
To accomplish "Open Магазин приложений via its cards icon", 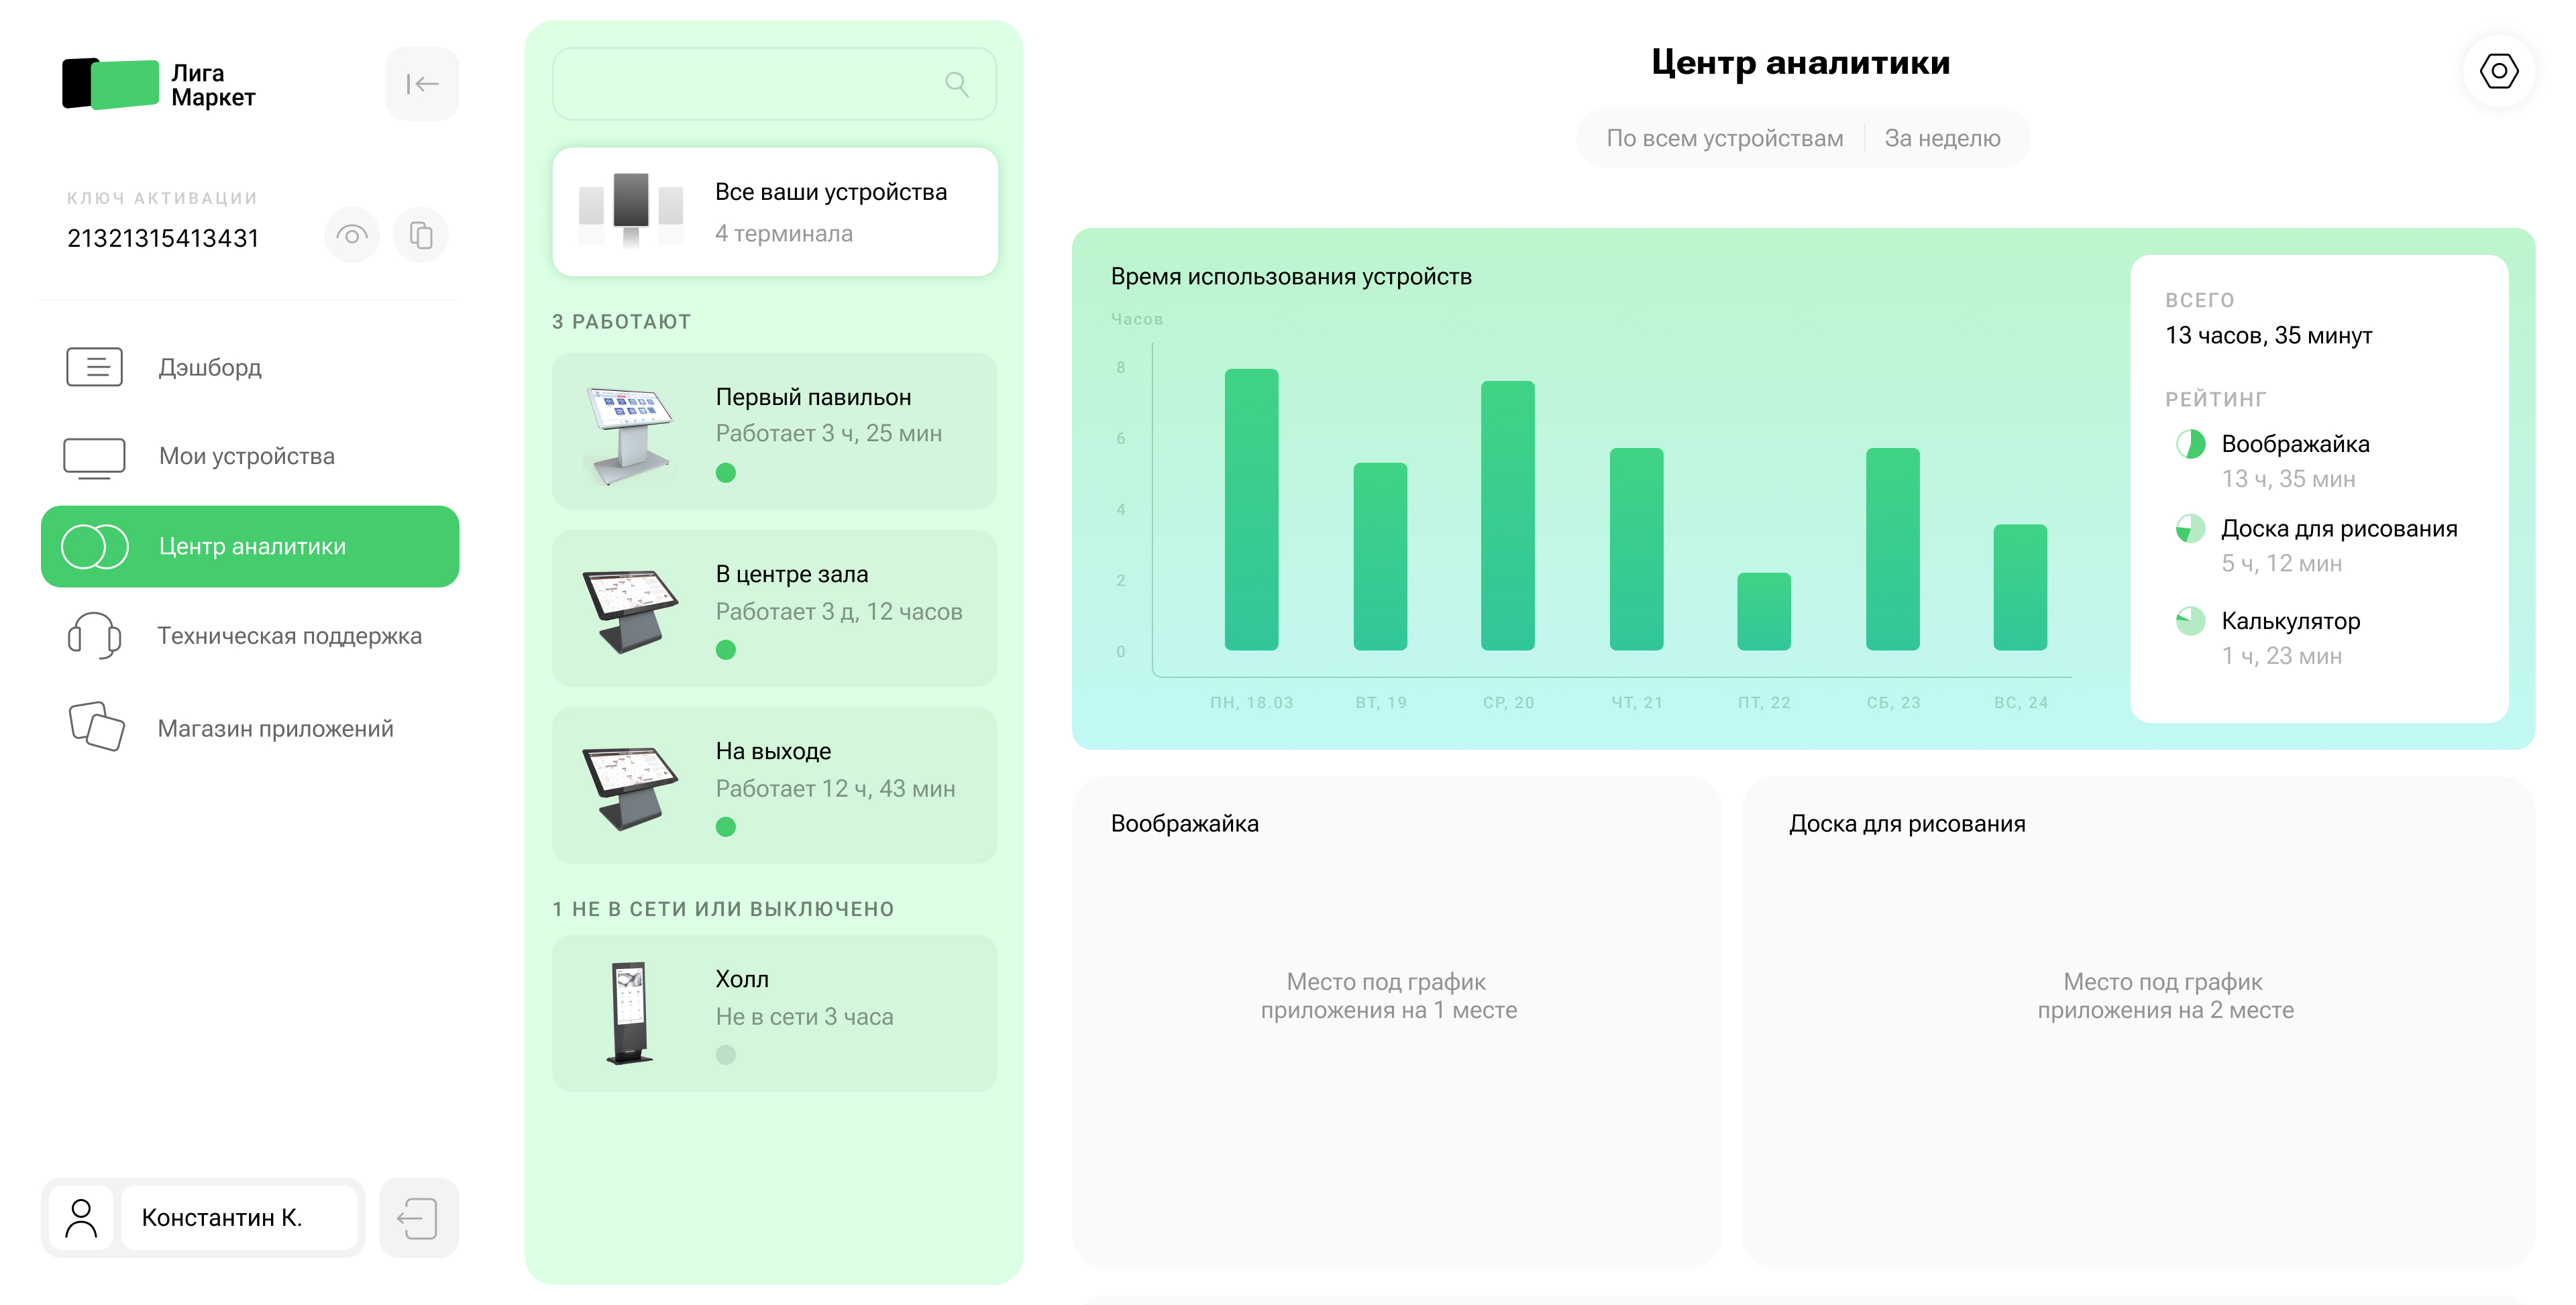I will point(95,727).
